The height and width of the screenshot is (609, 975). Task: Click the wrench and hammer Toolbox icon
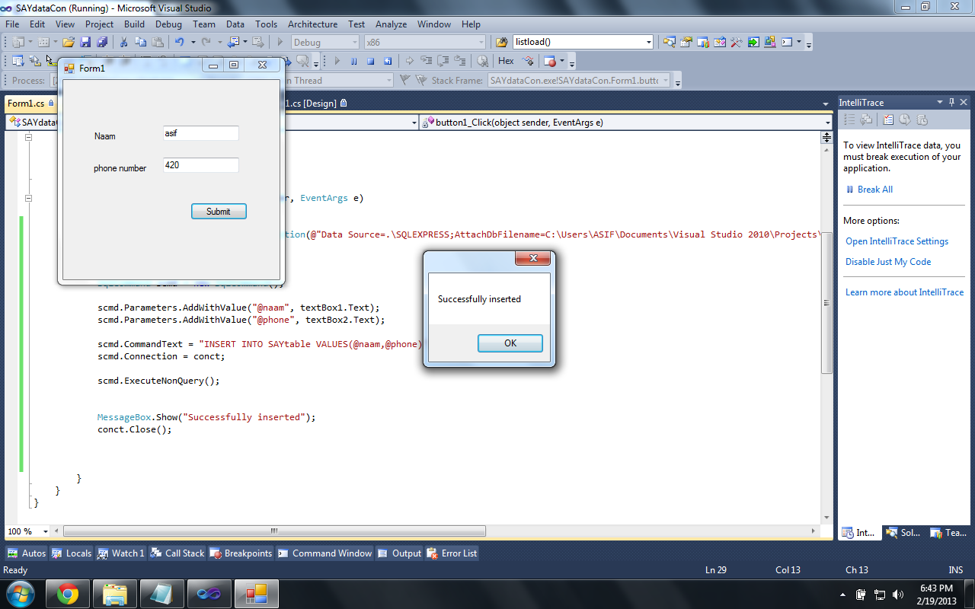[x=737, y=42]
